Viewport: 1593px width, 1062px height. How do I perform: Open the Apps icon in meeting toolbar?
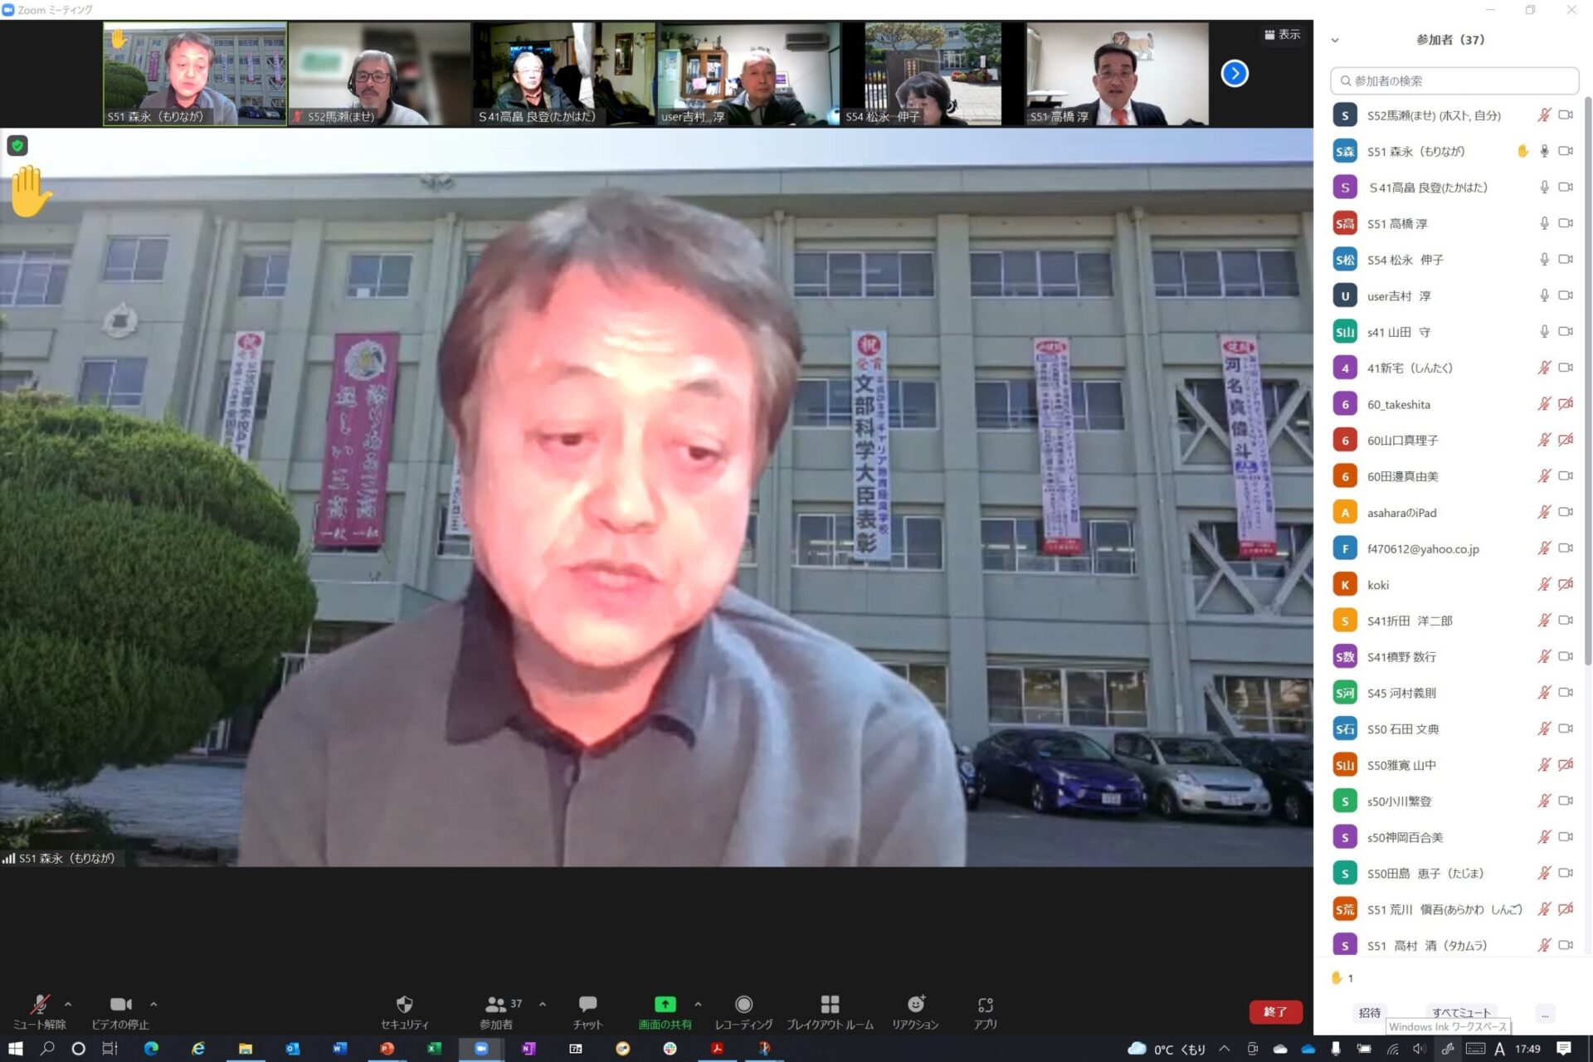[985, 1005]
